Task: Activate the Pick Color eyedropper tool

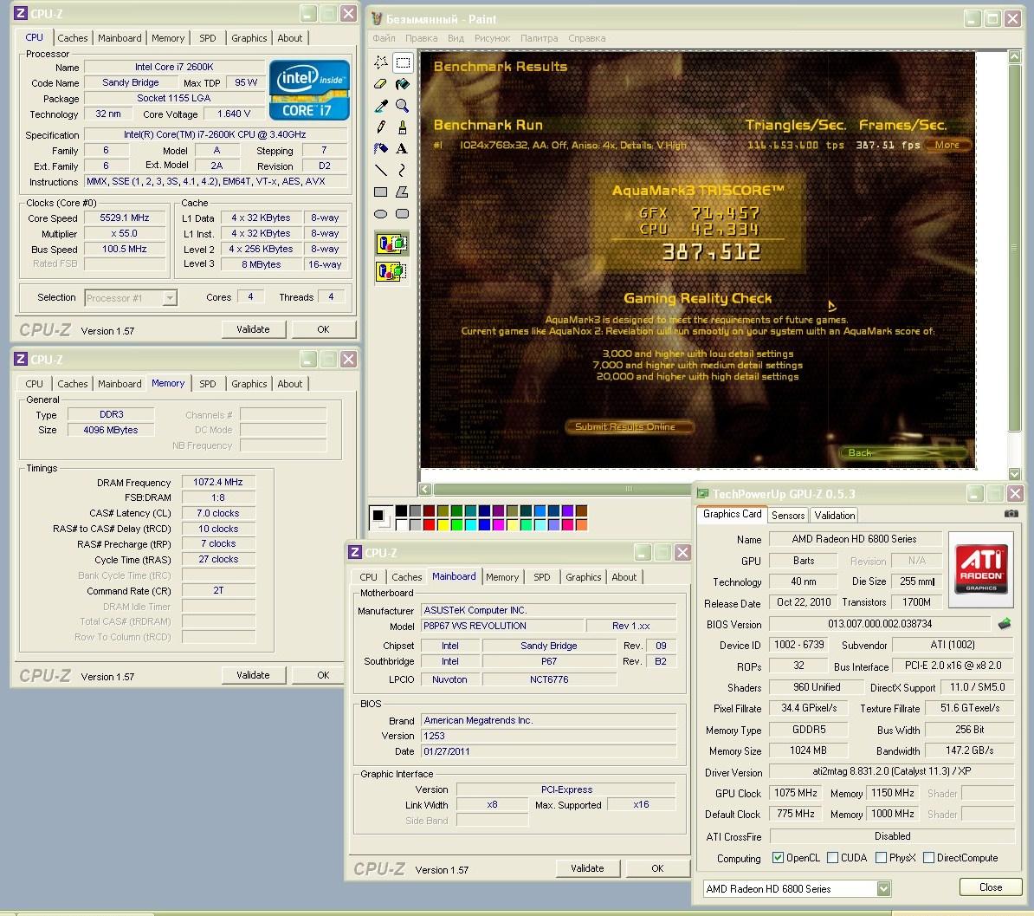Action: [380, 106]
